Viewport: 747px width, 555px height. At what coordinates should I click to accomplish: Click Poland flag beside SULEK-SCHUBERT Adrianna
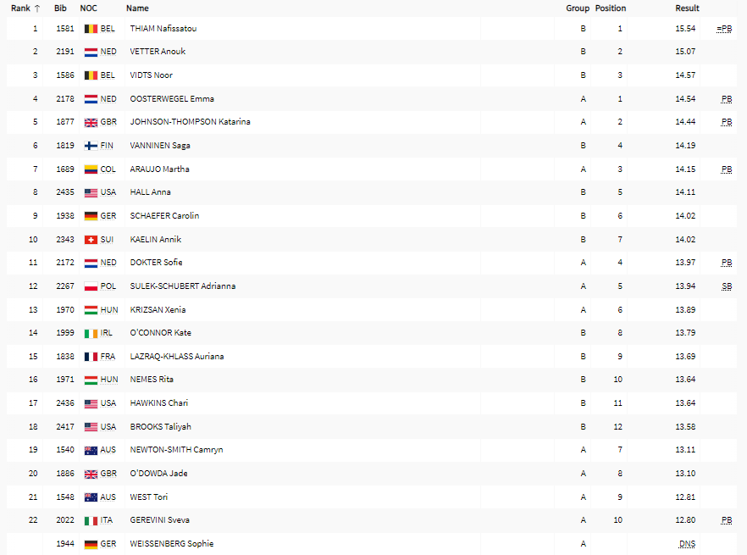(91, 286)
